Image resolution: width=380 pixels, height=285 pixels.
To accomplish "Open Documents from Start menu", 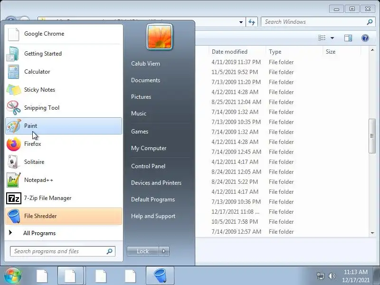I will click(x=145, y=80).
